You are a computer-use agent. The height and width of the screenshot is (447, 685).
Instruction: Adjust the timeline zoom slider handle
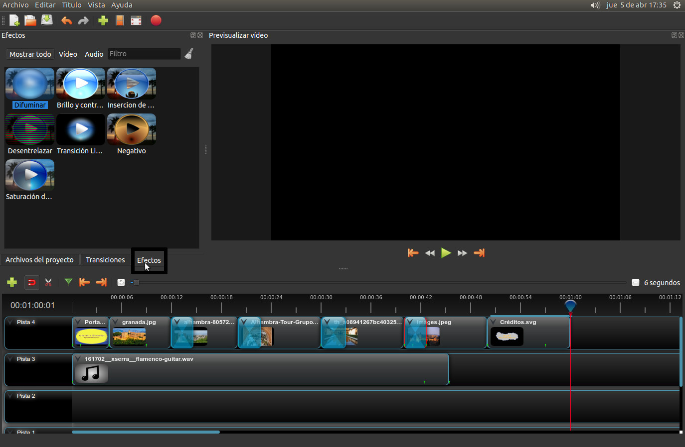pos(136,283)
